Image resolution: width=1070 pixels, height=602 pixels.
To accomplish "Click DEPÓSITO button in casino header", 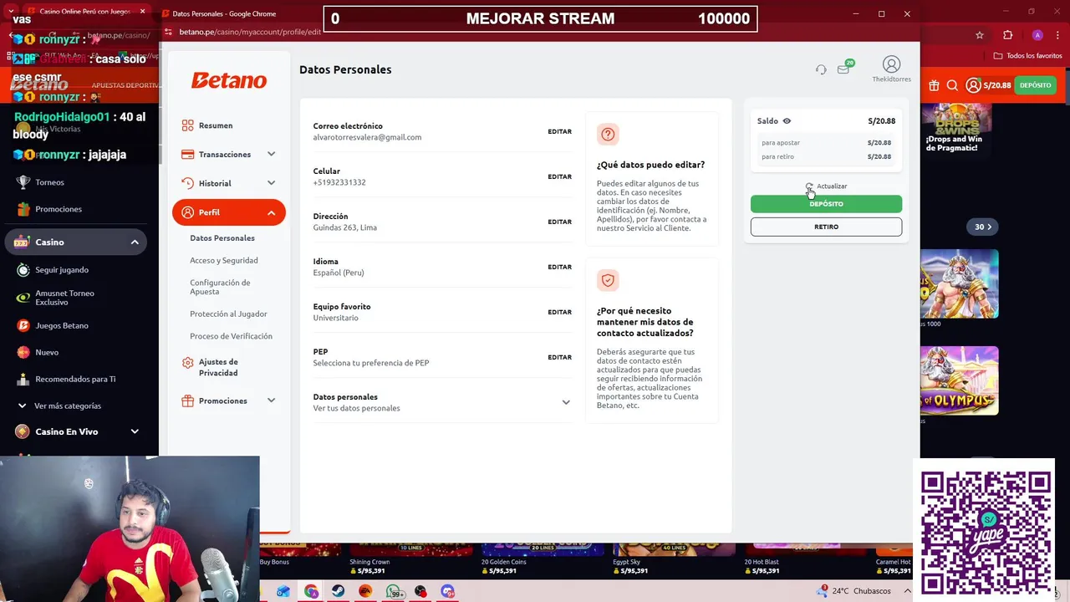I will pos(1035,85).
